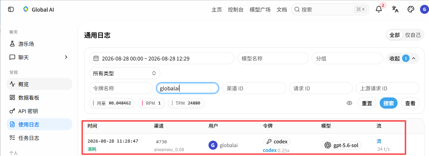Click the 34 t/s speed value
Screen dimensions: 429x156
[383, 149]
